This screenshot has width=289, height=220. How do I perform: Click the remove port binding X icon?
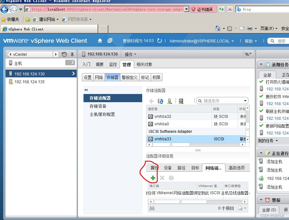coord(162,178)
